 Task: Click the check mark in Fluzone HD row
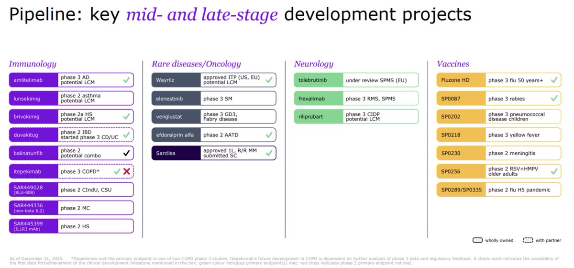[x=554, y=80]
